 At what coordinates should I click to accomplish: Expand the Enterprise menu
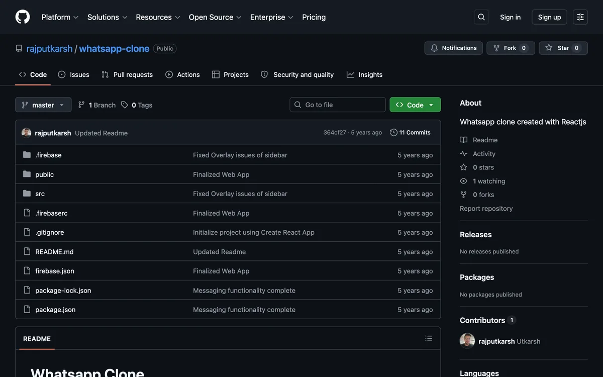pos(272,17)
